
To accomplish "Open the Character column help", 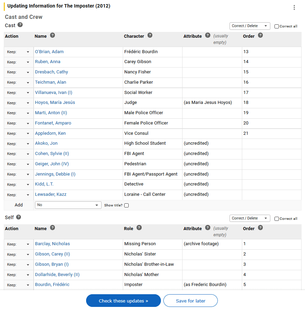I will [150, 36].
